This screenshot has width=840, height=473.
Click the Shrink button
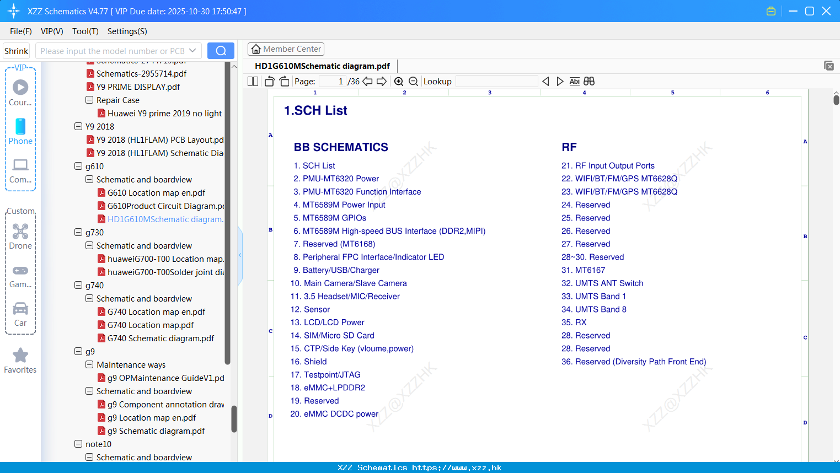tap(17, 51)
